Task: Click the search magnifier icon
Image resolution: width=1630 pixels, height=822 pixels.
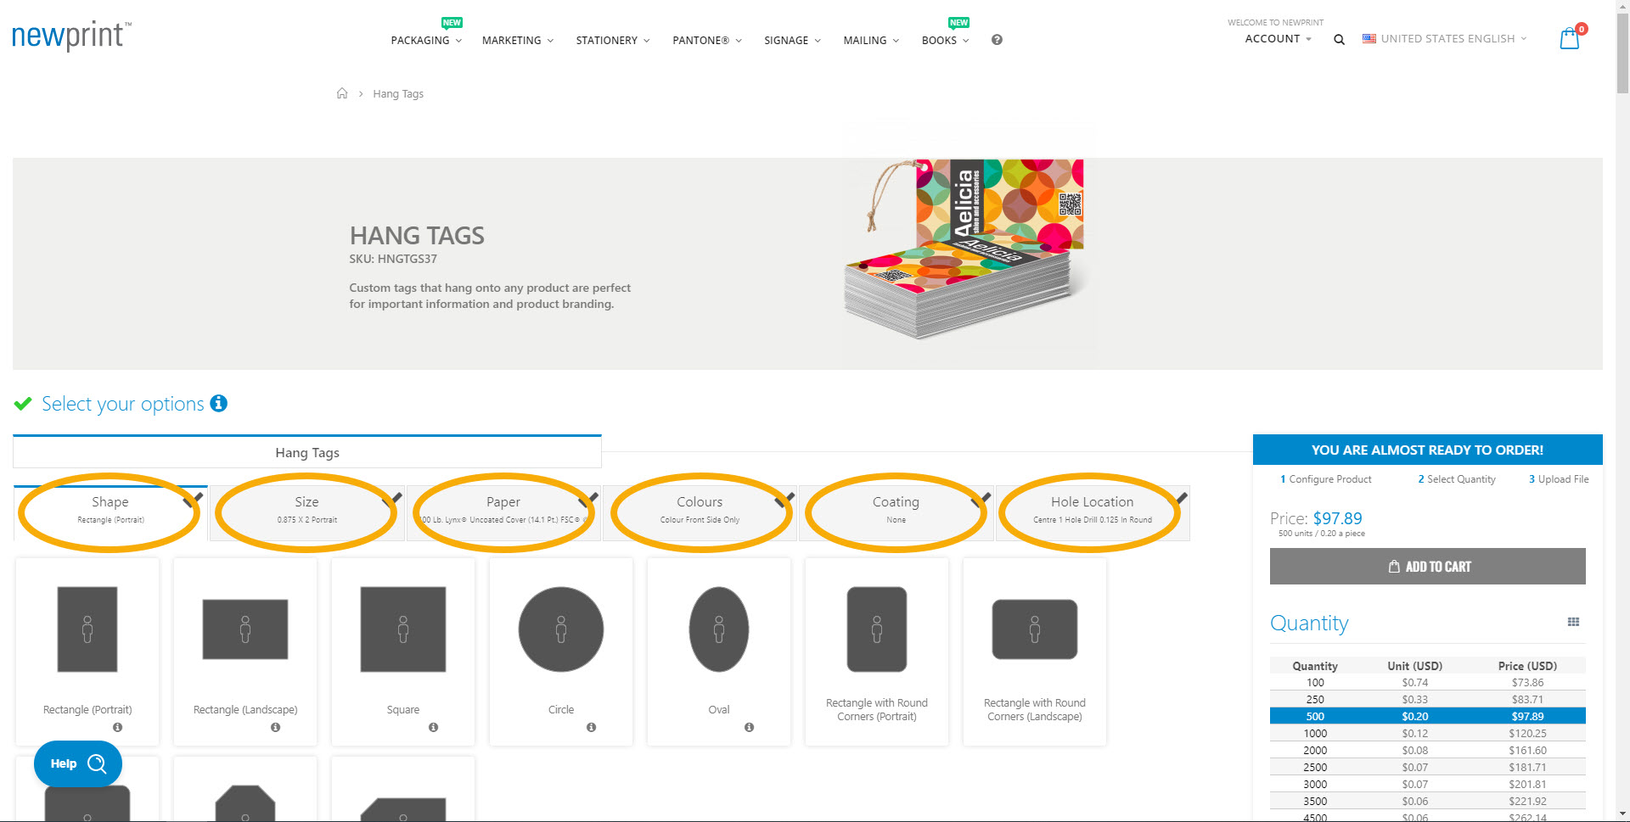Action: 1339,39
